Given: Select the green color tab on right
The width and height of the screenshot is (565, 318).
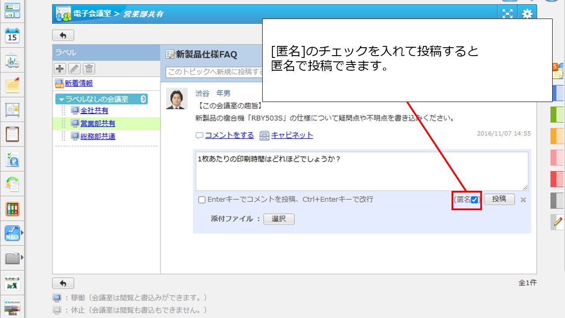Looking at the screenshot, I should [x=557, y=115].
